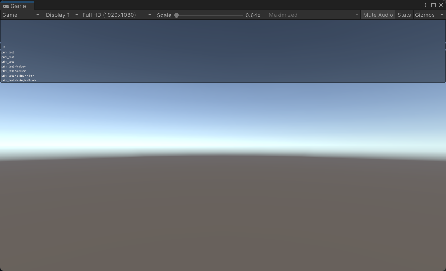Maximize the Game window panel
Screen dimensions: 446x271
[434, 5]
